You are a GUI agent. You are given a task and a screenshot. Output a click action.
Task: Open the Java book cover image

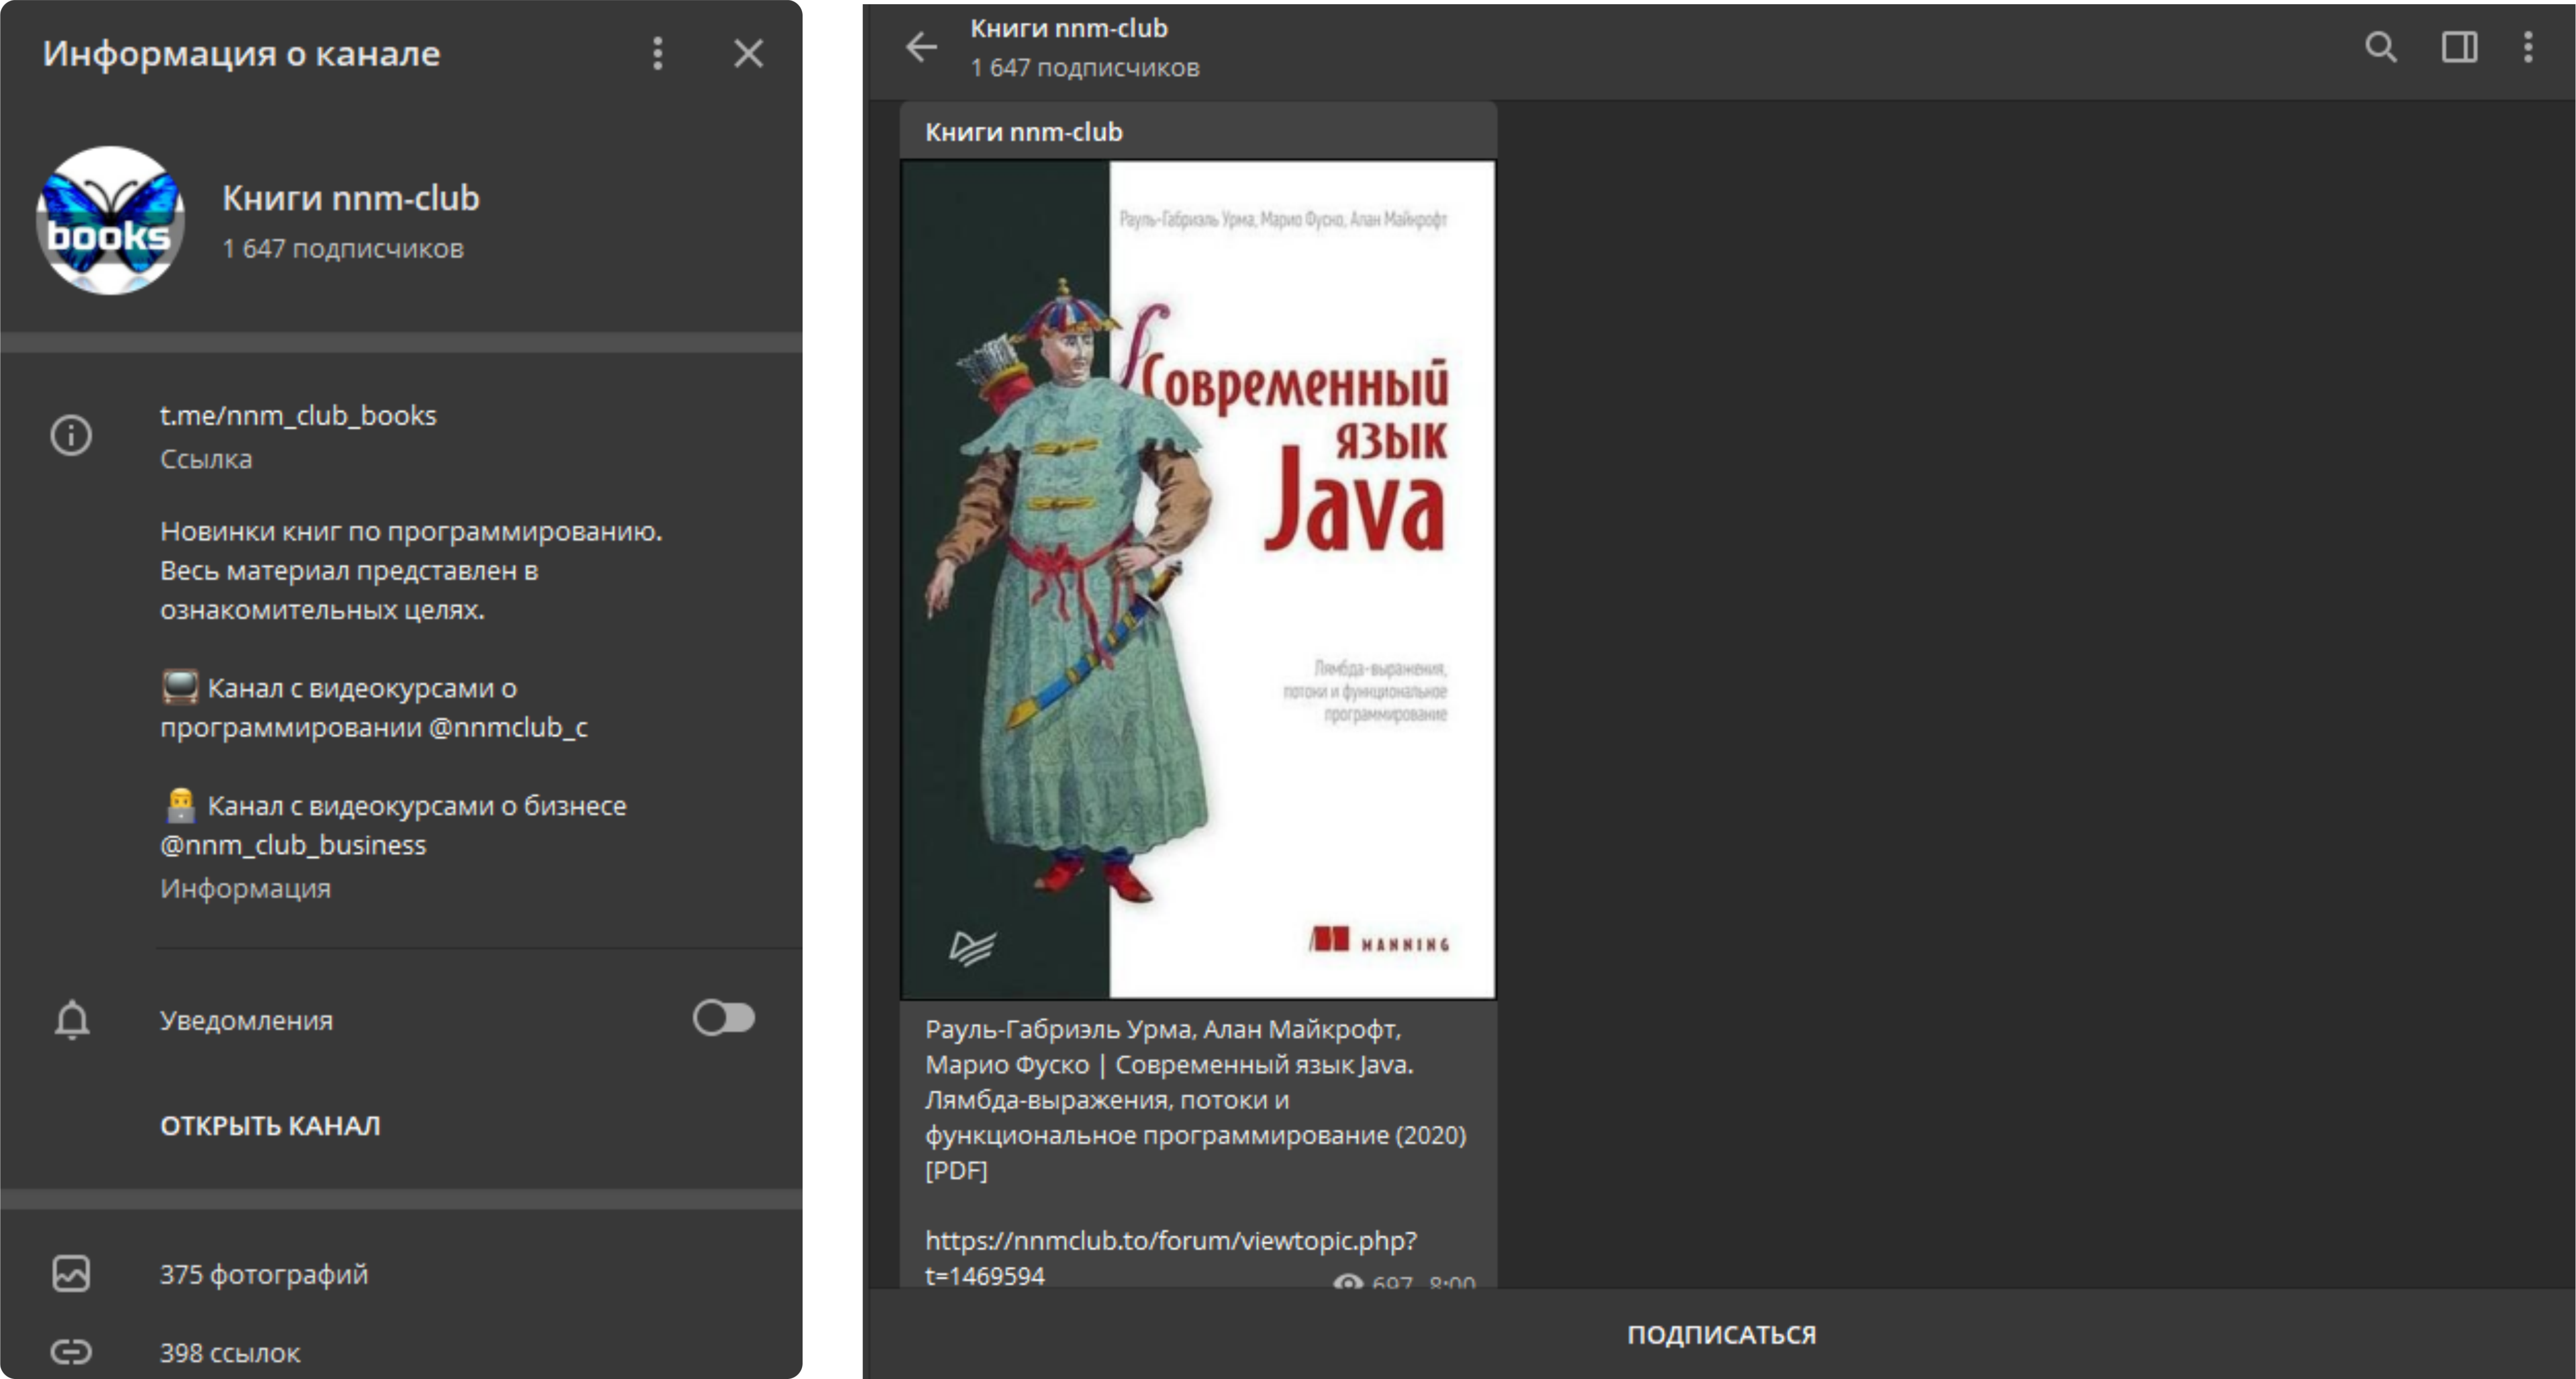[1198, 580]
